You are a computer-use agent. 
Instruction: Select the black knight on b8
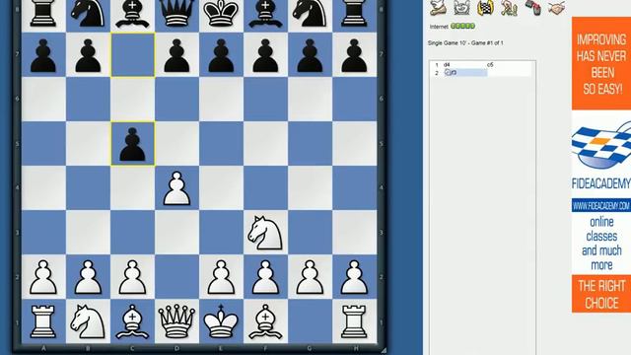pos(88,14)
